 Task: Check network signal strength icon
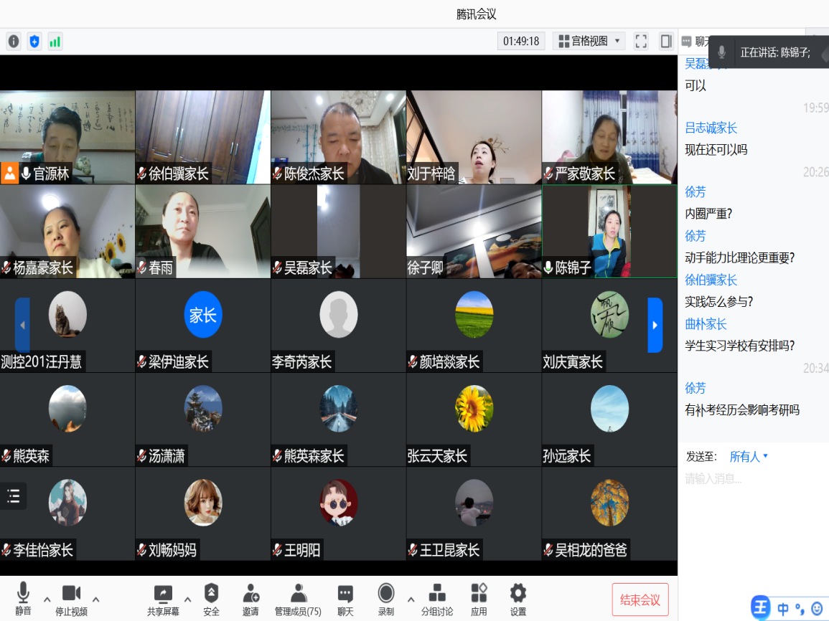(55, 42)
